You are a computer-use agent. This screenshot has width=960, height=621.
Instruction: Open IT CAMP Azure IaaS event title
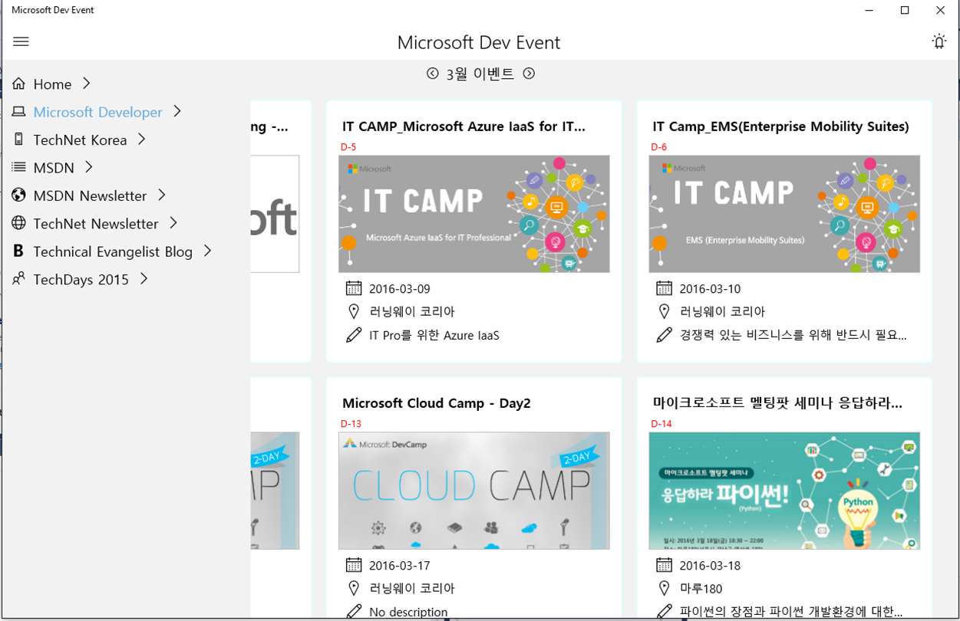click(464, 127)
